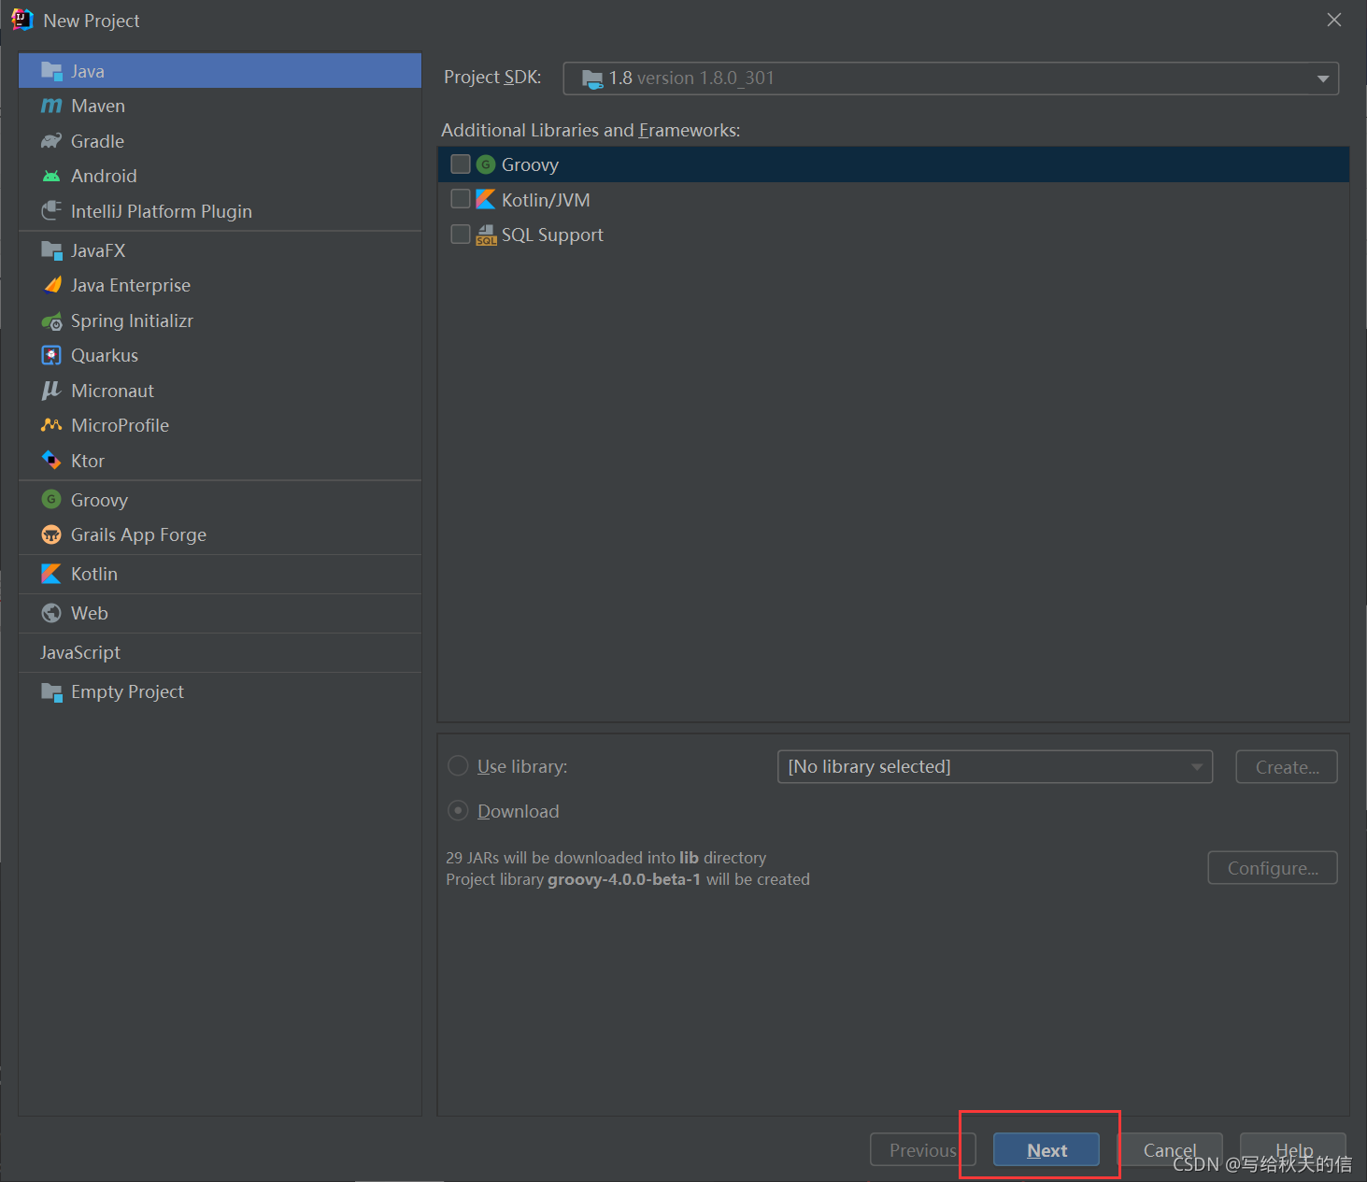Select Android text in project list

point(104,176)
